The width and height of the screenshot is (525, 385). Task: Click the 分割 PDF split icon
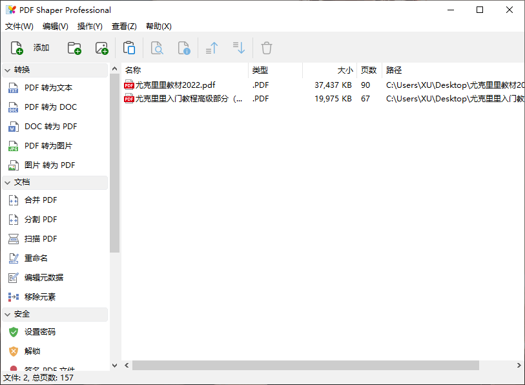tap(14, 220)
